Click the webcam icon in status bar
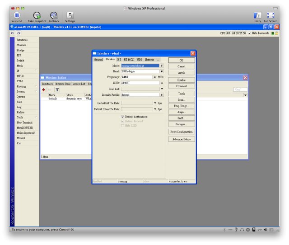The image size is (289, 245). [x=236, y=230]
